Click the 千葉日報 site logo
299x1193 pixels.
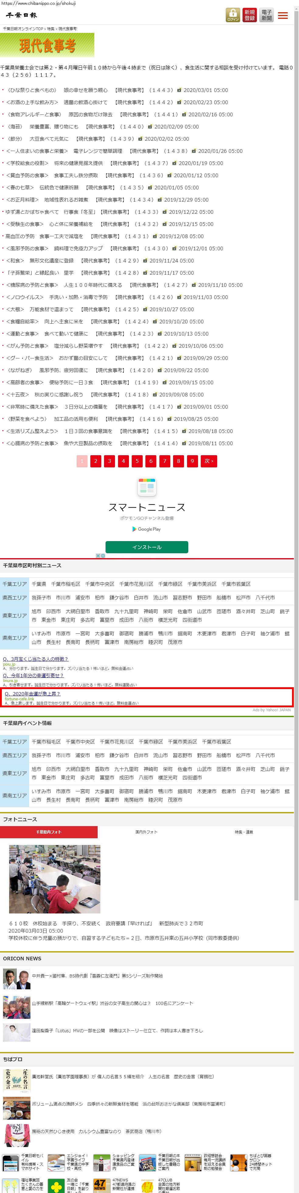[x=21, y=15]
